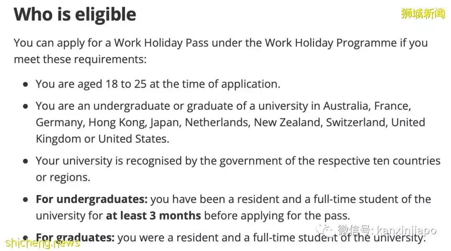Click the '微信号: kanxinjiapo' watermark text
The height and width of the screenshot is (251, 451).
[387, 230]
